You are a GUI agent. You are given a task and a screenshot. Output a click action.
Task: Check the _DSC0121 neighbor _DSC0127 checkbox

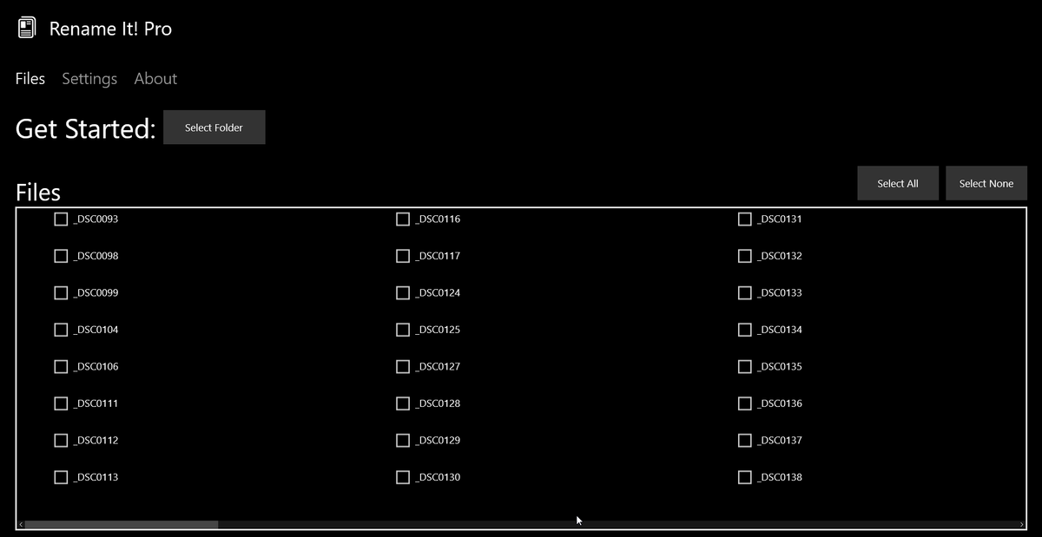(402, 366)
